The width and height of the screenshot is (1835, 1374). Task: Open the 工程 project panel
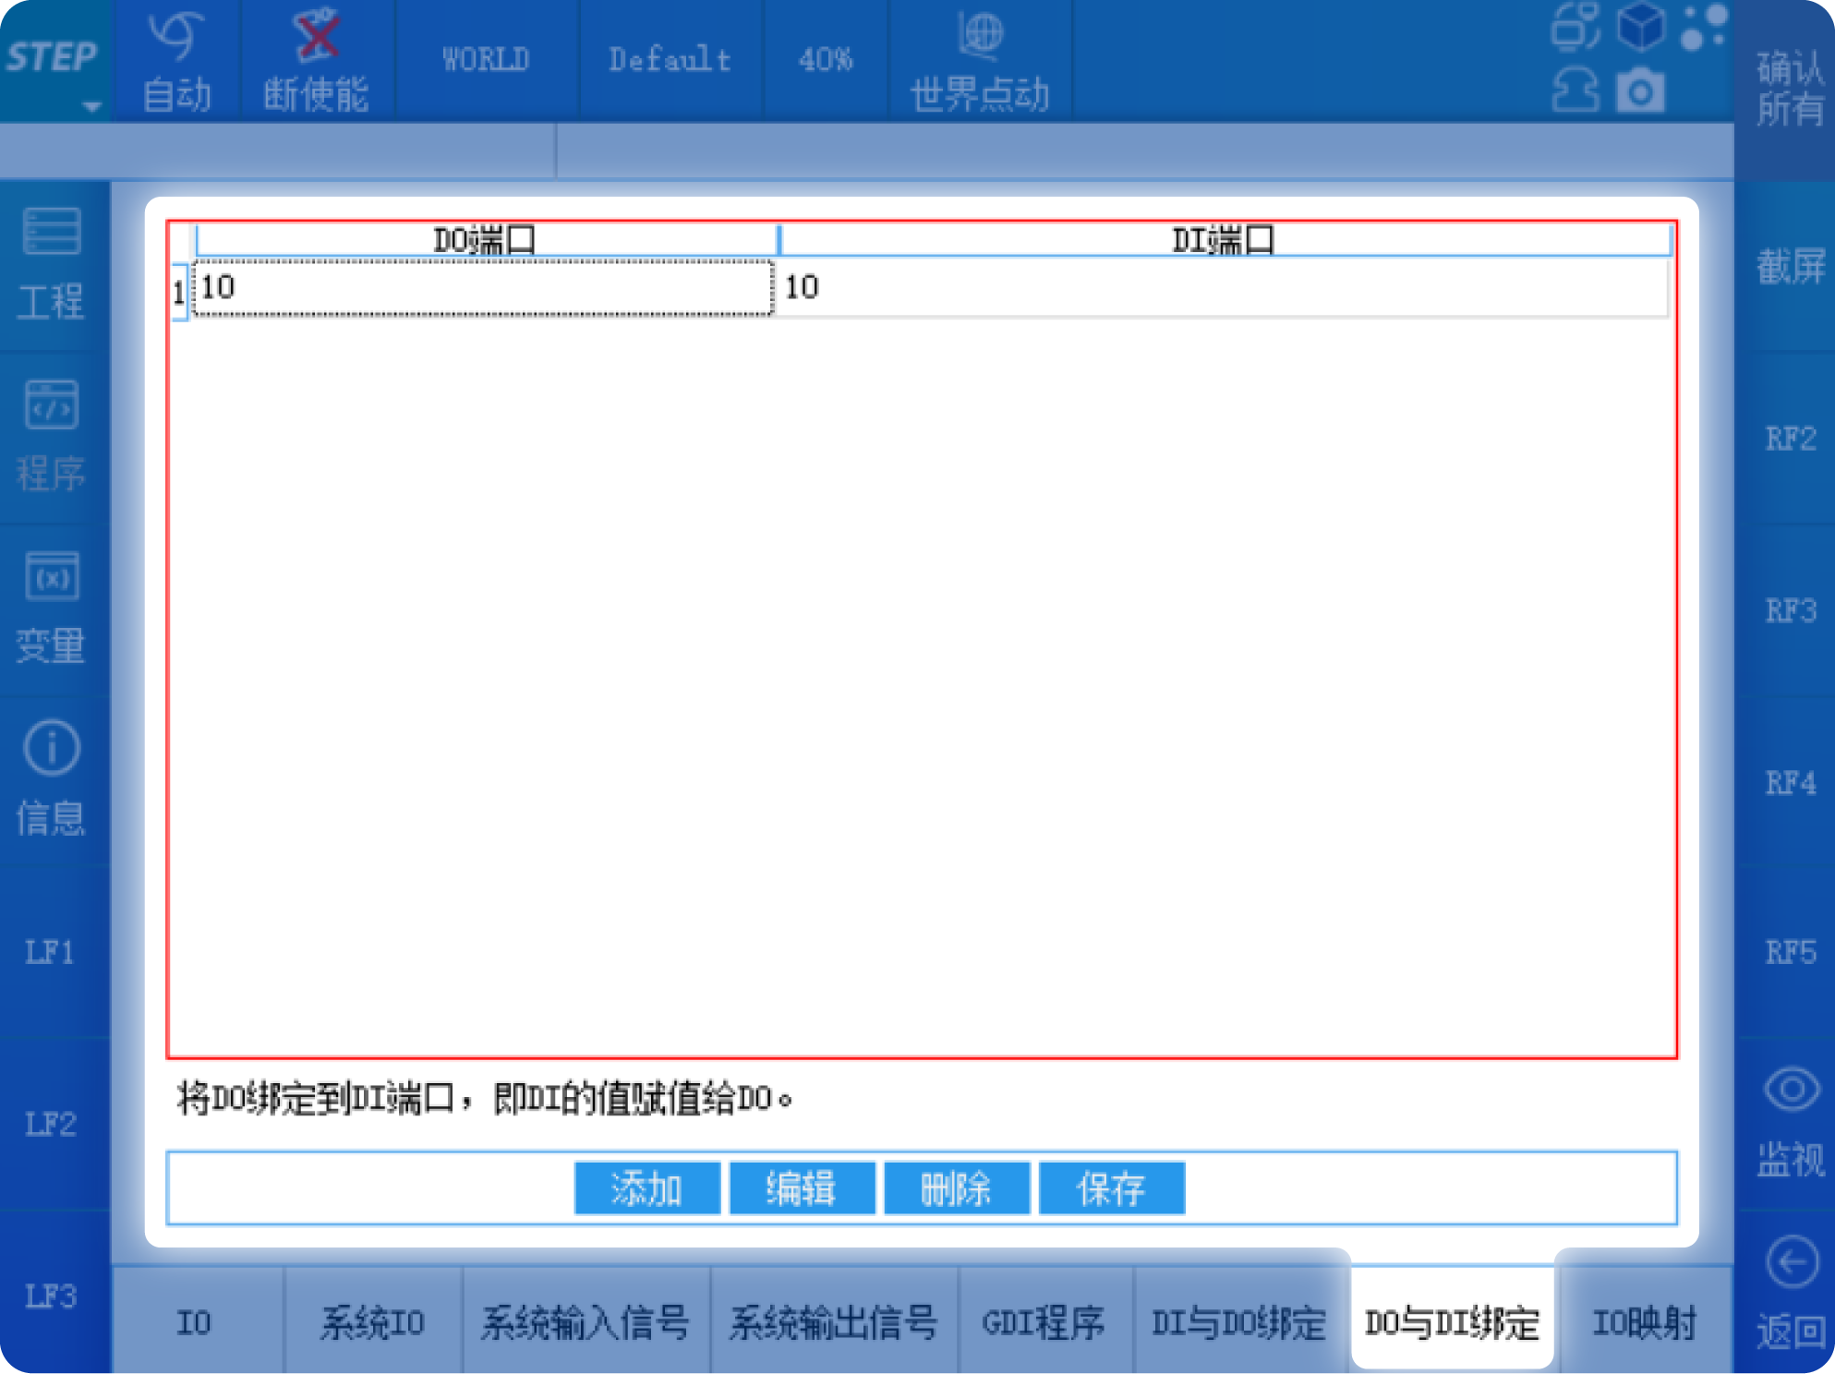pos(52,264)
